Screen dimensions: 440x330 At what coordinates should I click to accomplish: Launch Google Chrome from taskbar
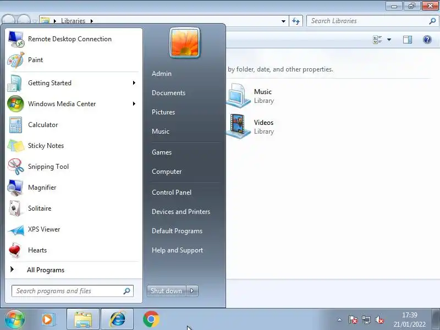pyautogui.click(x=151, y=320)
